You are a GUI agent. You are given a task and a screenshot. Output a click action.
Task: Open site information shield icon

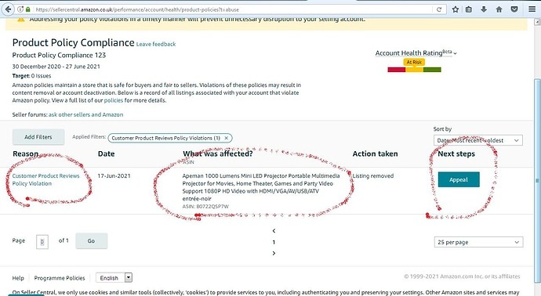[x=20, y=9]
